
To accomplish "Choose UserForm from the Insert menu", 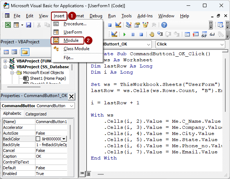I will tap(77, 32).
